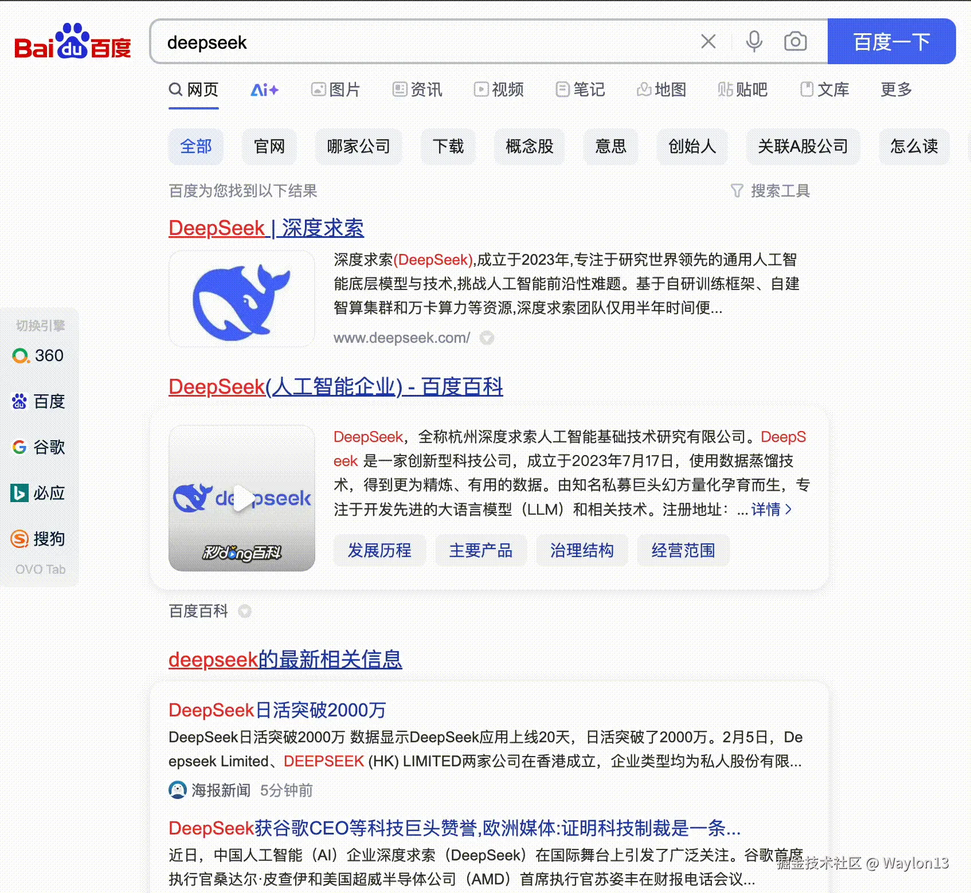Start voice search with microphone icon

point(754,41)
